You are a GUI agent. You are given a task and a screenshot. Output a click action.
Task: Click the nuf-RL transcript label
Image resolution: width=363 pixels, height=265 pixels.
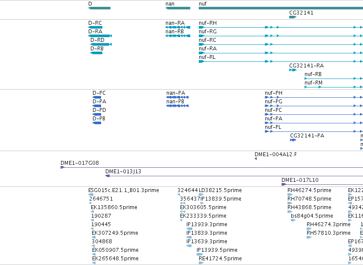coord(207,57)
